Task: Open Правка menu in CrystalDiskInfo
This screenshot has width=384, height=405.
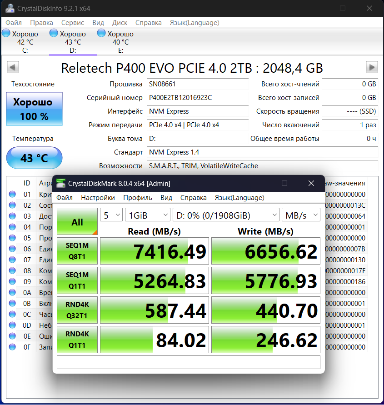Action: tap(41, 23)
